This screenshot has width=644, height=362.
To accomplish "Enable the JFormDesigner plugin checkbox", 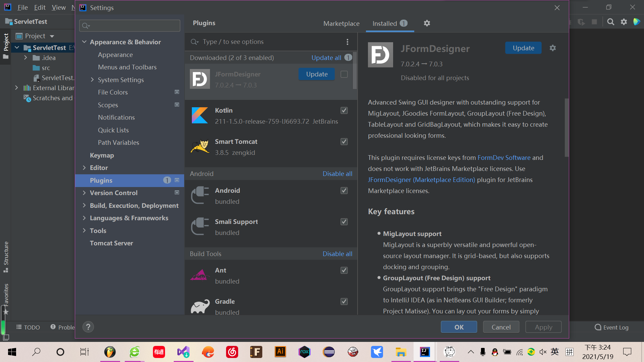I will click(x=344, y=74).
